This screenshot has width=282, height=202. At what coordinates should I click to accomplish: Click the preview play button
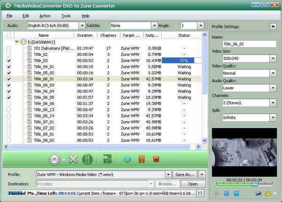point(217,194)
